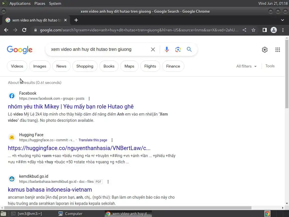Close the Google search tab
The width and height of the screenshot is (289, 217).
65,20
